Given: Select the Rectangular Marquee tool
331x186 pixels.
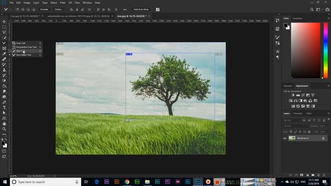Looking at the screenshot, I should pos(4,27).
